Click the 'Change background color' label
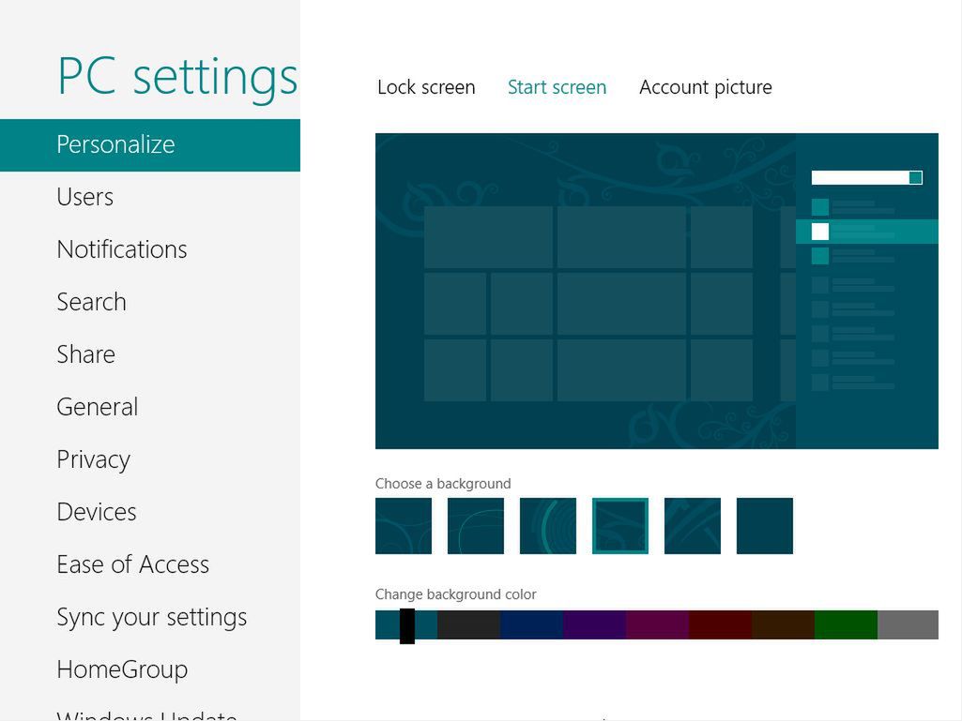Viewport: 962px width, 721px height. pyautogui.click(x=456, y=594)
